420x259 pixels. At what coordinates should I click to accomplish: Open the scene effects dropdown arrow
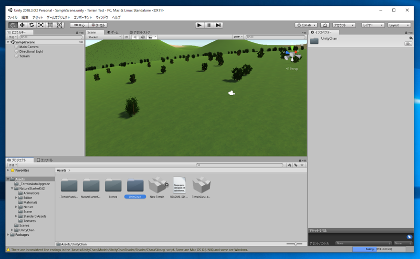point(155,37)
